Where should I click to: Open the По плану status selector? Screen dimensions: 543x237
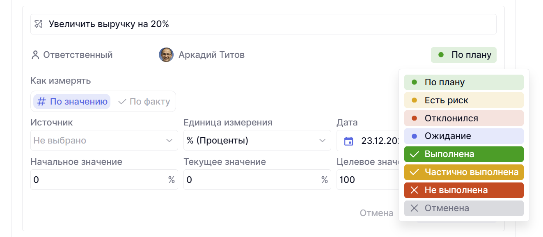pyautogui.click(x=464, y=55)
